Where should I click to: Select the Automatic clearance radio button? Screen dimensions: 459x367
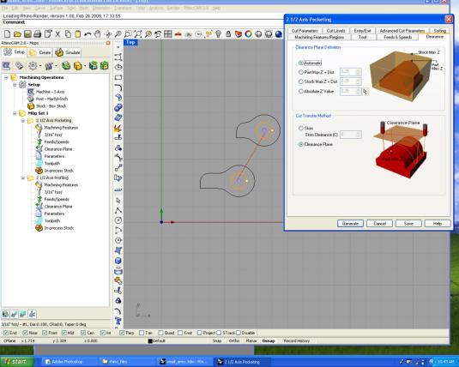[x=300, y=63]
